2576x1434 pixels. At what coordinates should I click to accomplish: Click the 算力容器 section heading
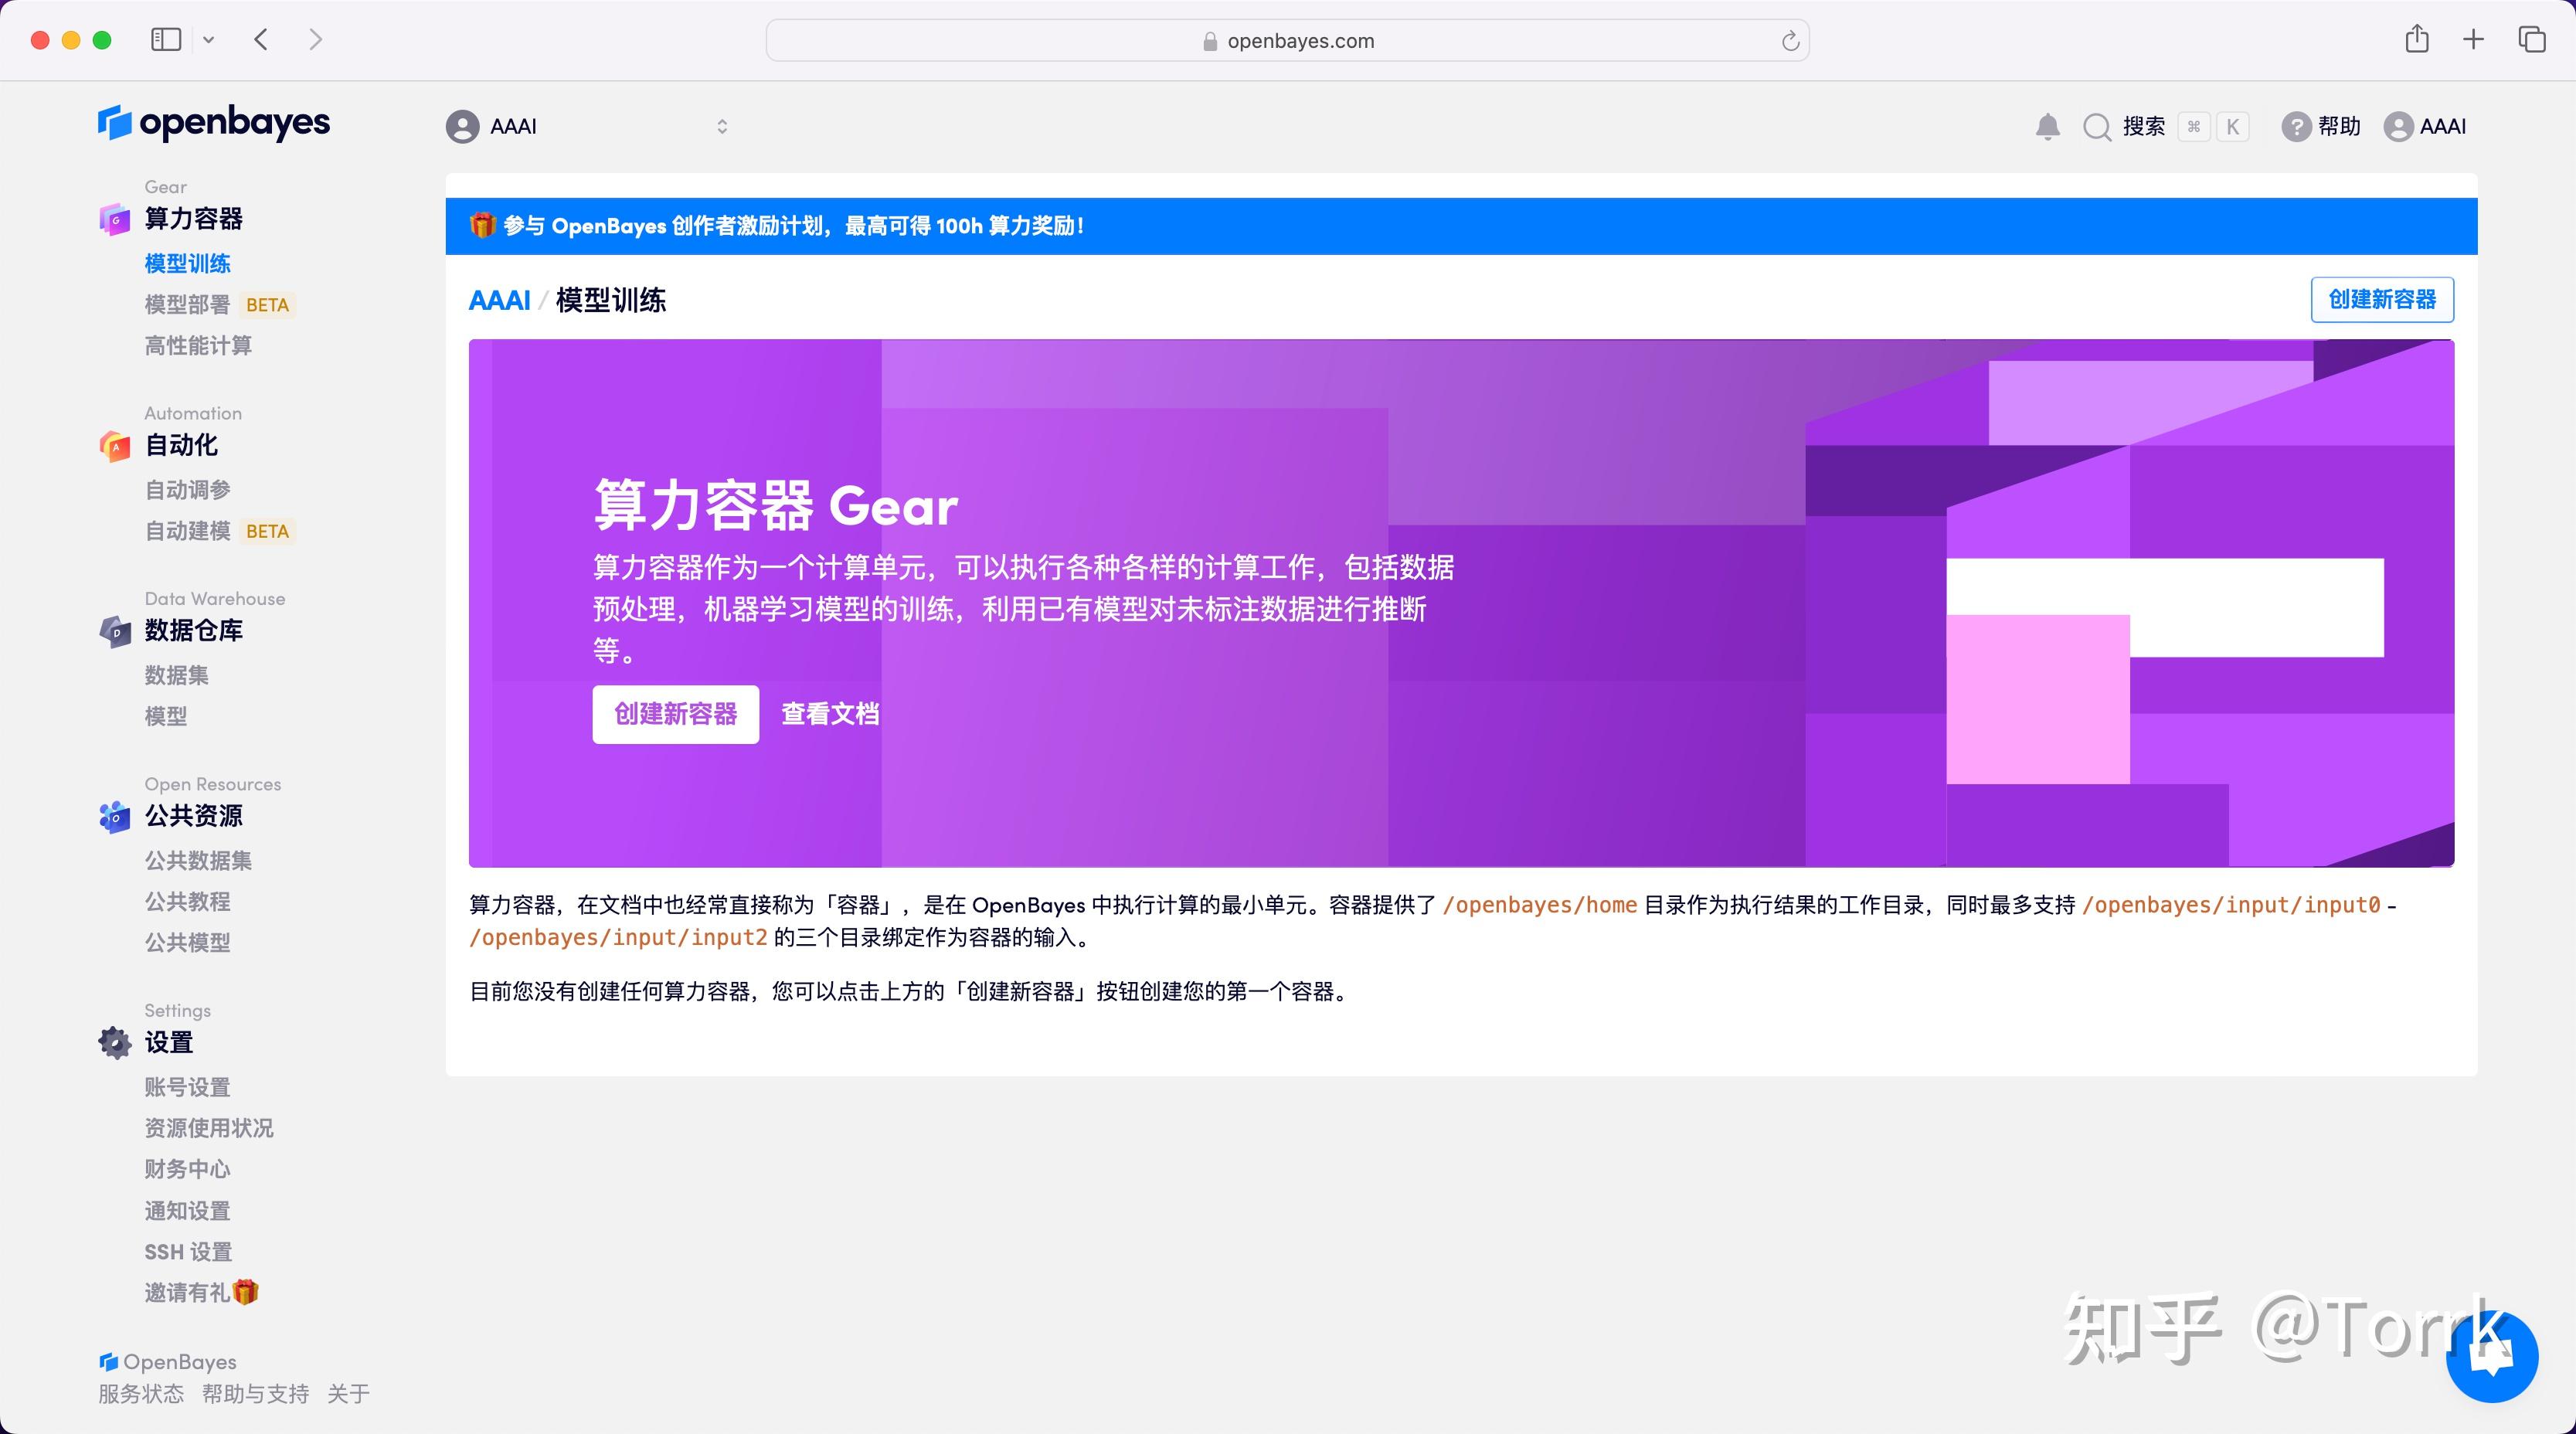coord(194,219)
